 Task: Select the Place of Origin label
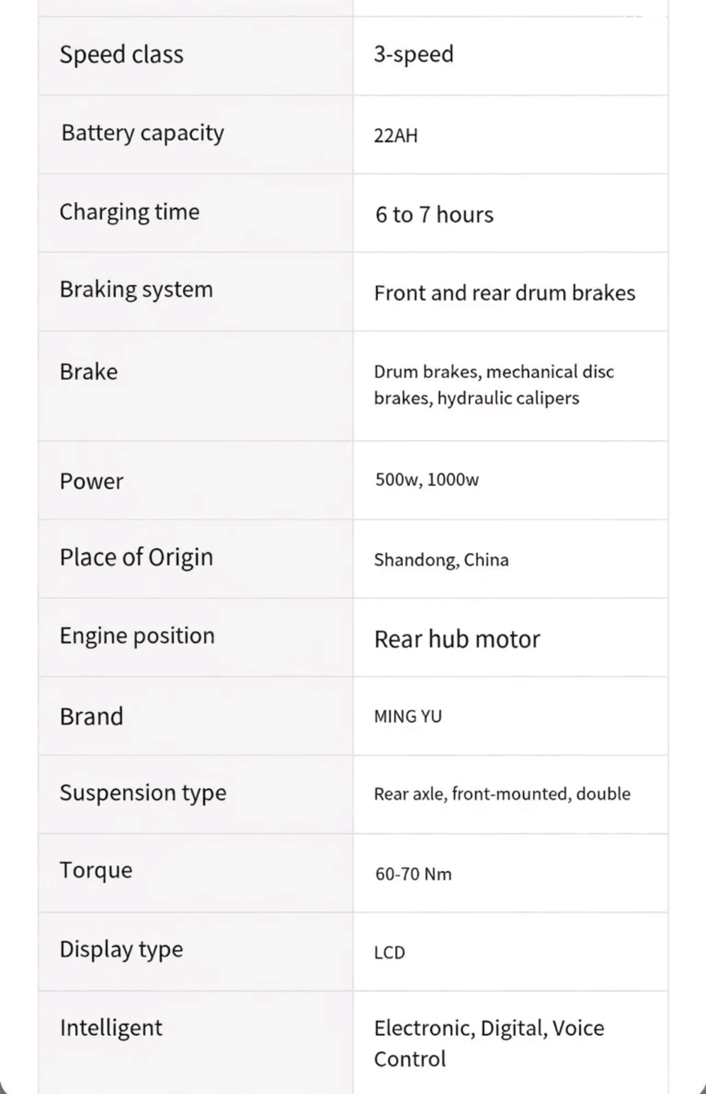(136, 558)
